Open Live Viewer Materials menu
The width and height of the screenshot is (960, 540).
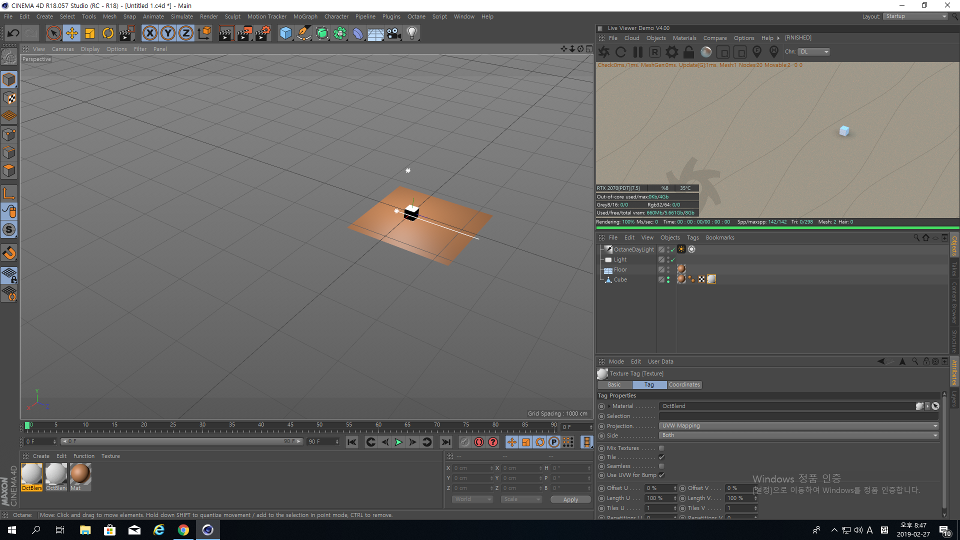pyautogui.click(x=684, y=38)
